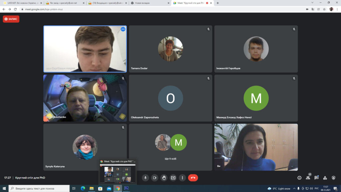Show the participants list panel

(x=308, y=178)
